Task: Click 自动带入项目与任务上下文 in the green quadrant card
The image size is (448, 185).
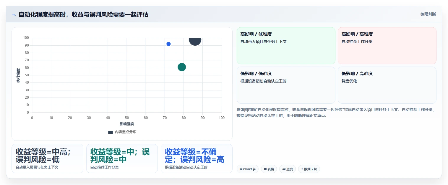Action: coord(264,42)
